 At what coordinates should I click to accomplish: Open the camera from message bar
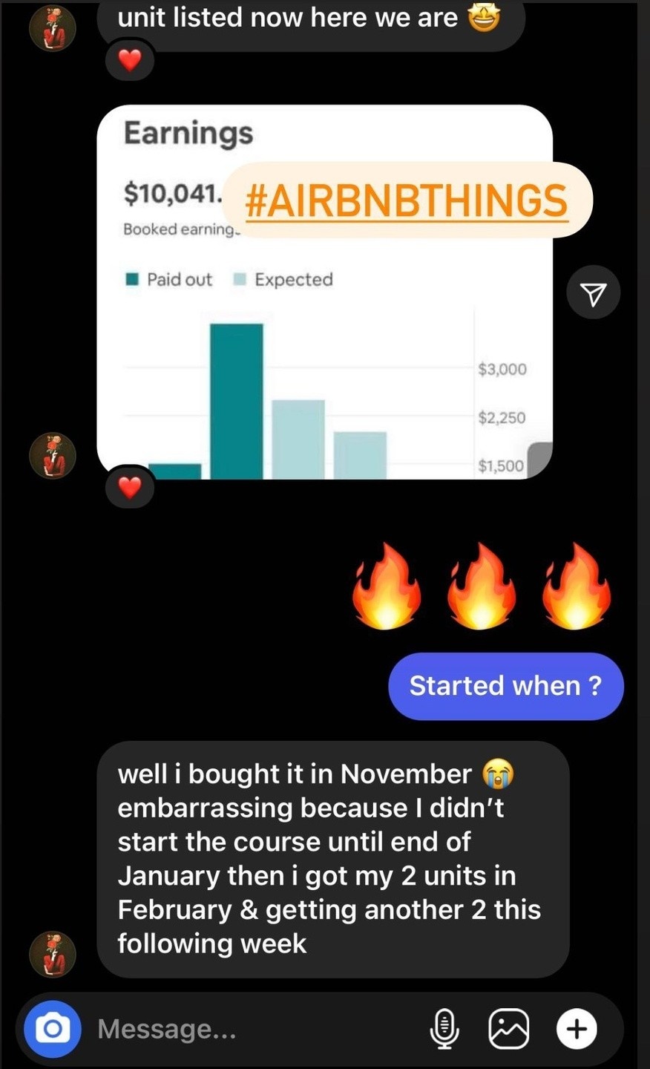tap(53, 1029)
